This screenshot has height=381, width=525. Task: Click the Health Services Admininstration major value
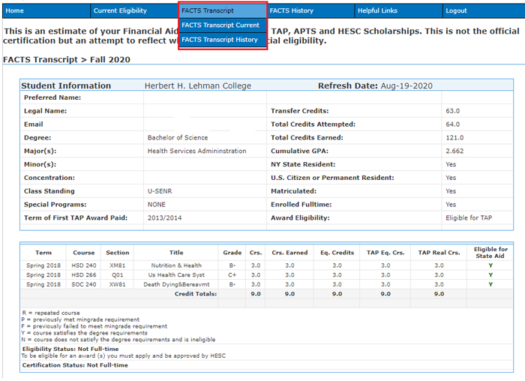pyautogui.click(x=196, y=151)
